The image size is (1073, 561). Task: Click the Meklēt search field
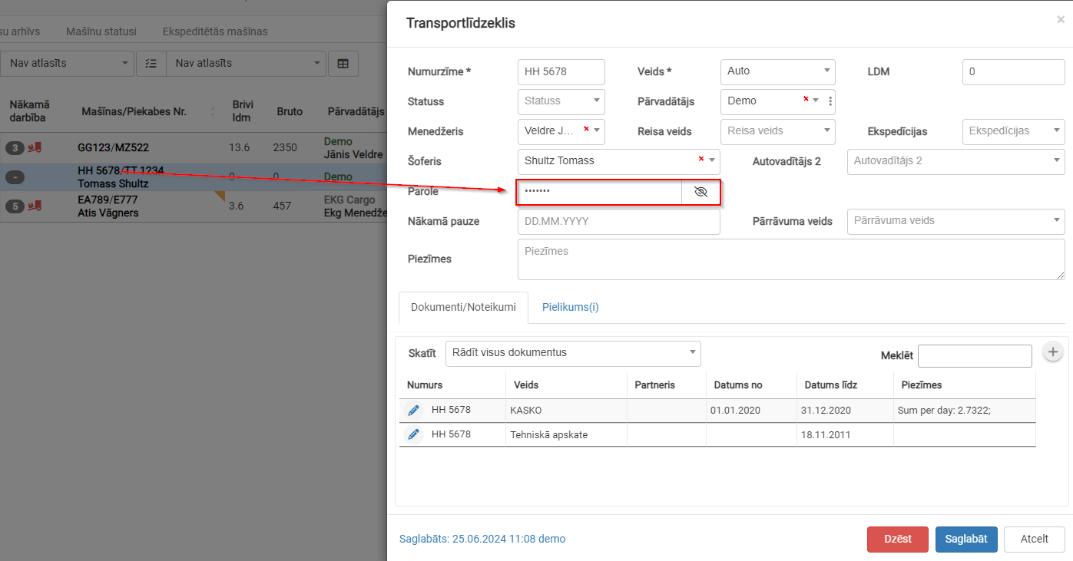point(975,356)
